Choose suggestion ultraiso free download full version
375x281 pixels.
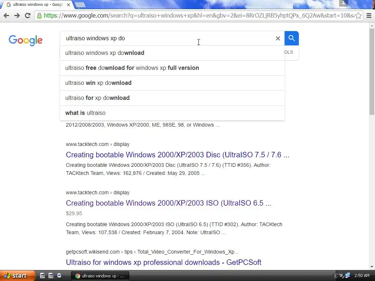click(172, 68)
